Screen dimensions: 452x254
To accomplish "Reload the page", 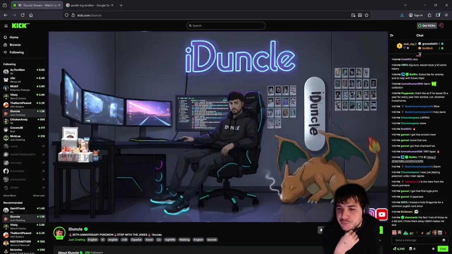I will [x=23, y=15].
